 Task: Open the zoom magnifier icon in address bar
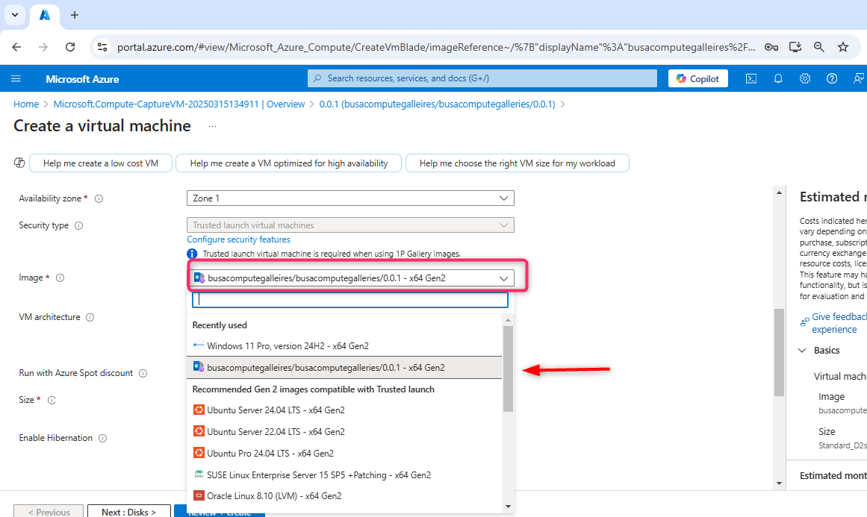[819, 47]
